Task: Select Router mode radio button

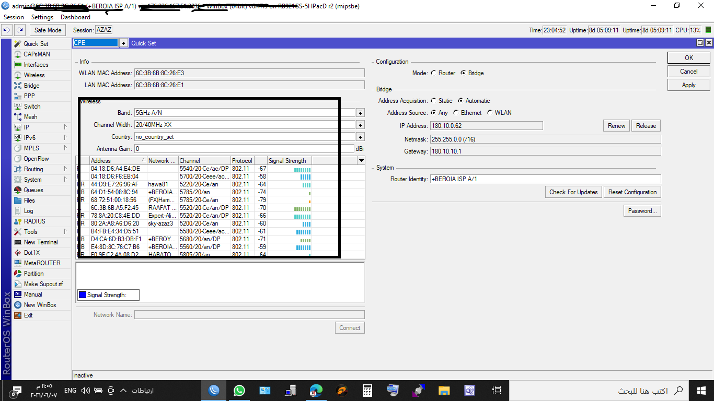Action: [434, 74]
